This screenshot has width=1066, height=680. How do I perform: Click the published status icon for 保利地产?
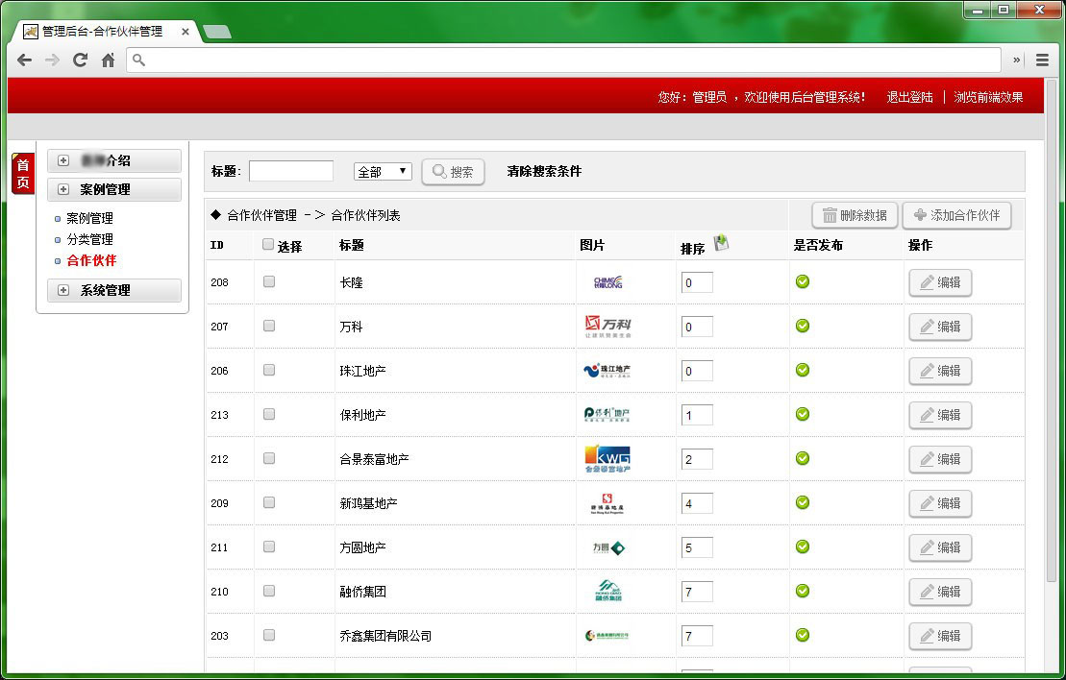click(x=803, y=414)
